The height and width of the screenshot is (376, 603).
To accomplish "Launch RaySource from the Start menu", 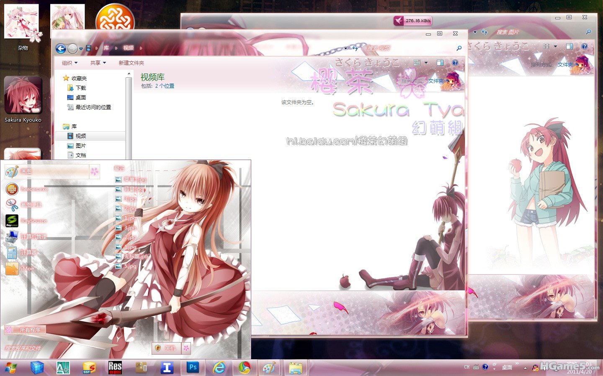I will [x=33, y=221].
